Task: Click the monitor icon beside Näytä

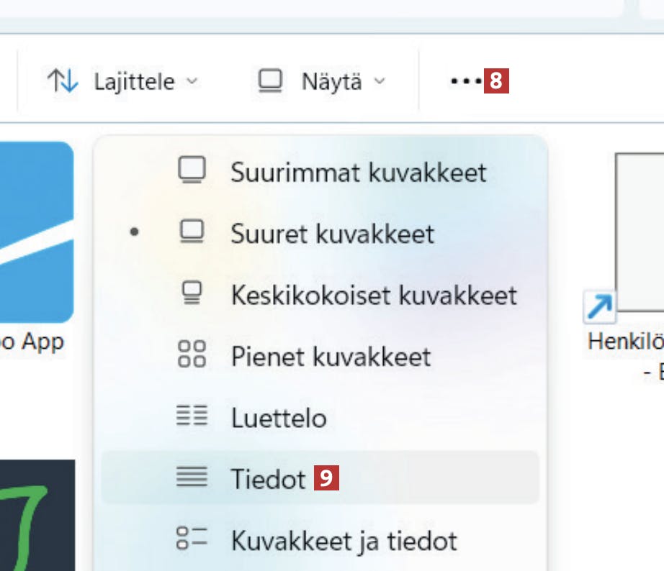Action: 269,81
